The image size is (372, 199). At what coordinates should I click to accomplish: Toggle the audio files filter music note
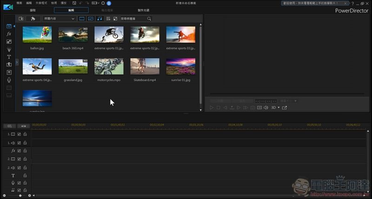tap(99, 19)
